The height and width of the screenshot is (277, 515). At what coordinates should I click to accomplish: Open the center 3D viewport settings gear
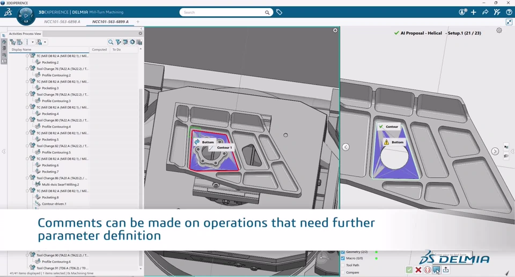[x=335, y=30]
